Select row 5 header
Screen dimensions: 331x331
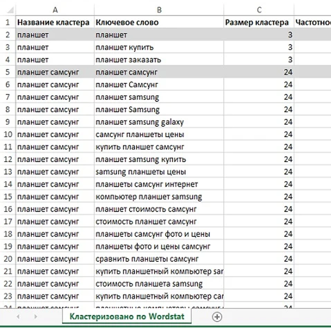tap(8, 72)
